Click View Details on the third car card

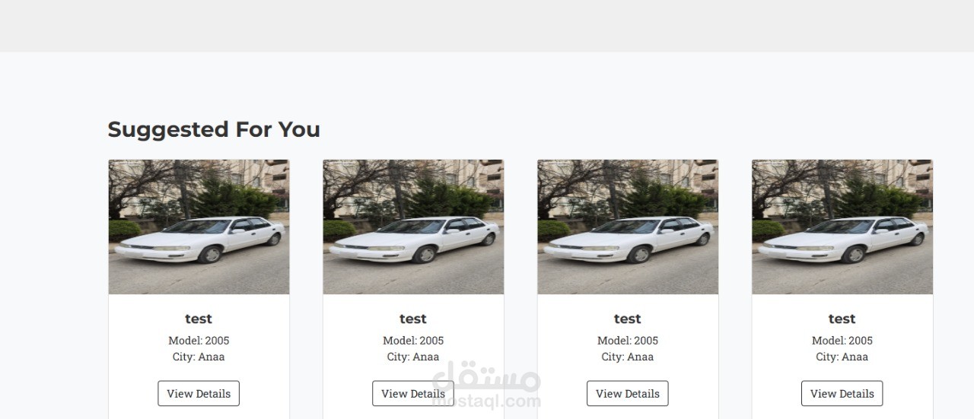tap(628, 393)
